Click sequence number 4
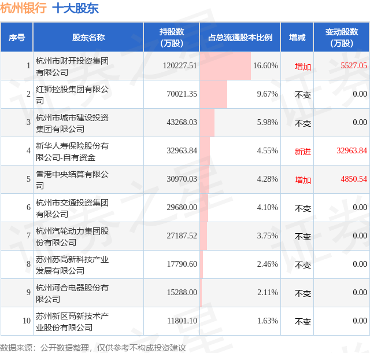The width and height of the screenshot is (370, 353). [x=28, y=150]
